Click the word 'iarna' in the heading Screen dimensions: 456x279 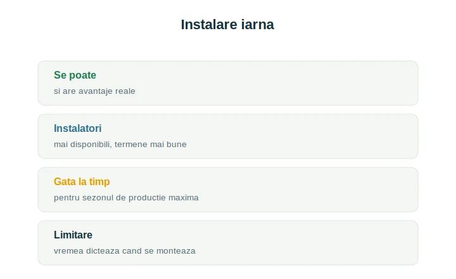click(x=258, y=25)
